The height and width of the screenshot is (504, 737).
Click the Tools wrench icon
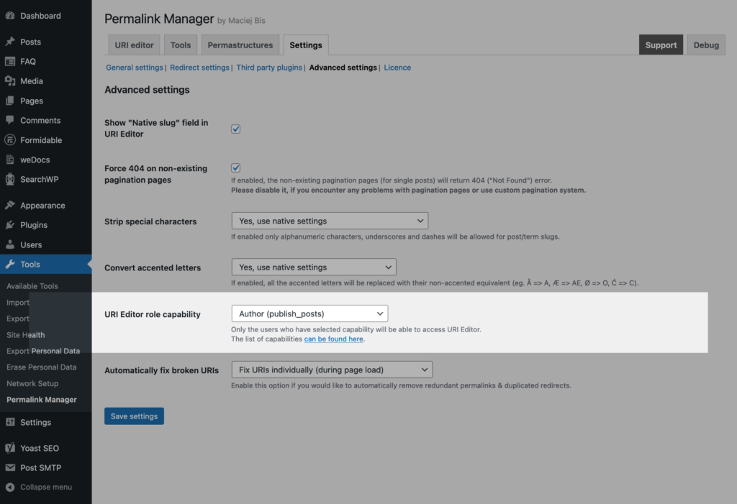click(x=10, y=265)
